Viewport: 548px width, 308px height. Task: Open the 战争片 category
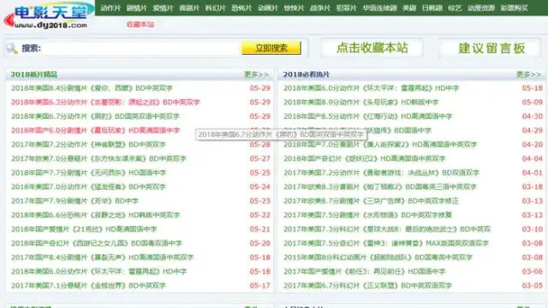point(320,8)
